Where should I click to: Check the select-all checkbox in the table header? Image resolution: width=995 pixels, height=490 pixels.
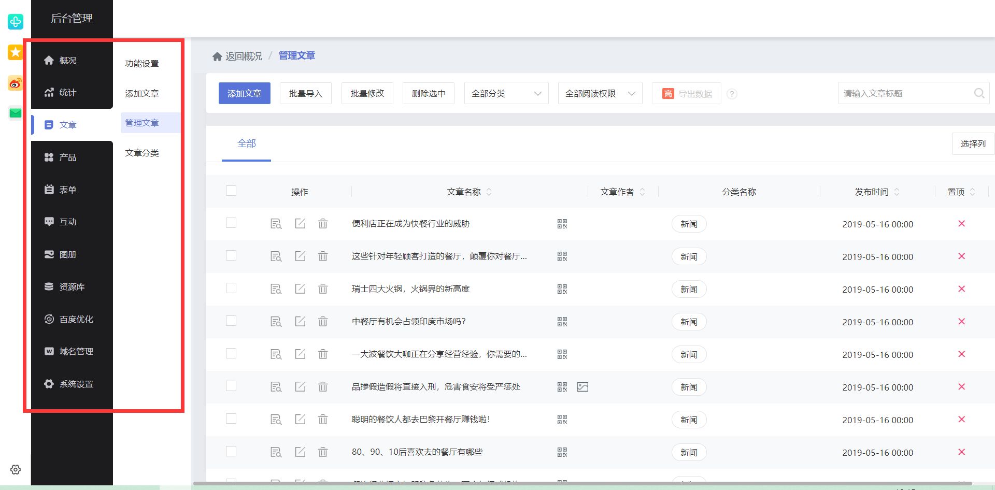point(231,191)
